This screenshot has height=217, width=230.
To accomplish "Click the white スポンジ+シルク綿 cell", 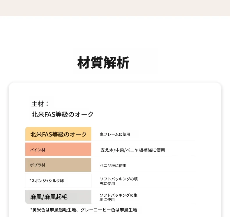I will (x=58, y=181).
